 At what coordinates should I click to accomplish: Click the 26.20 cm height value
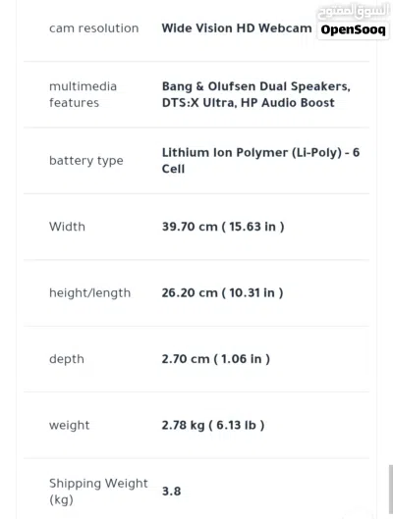point(222,293)
